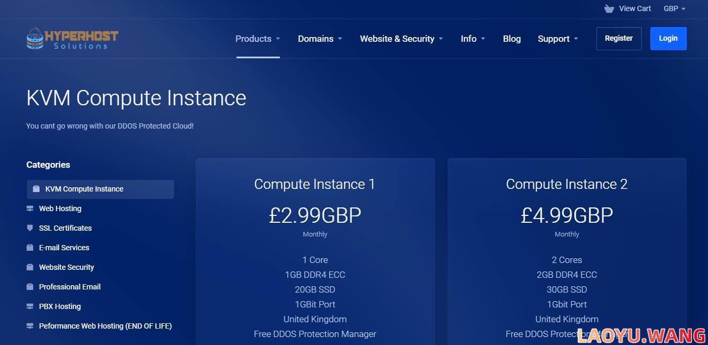Click the KVM Compute Instance category icon

(x=36, y=189)
